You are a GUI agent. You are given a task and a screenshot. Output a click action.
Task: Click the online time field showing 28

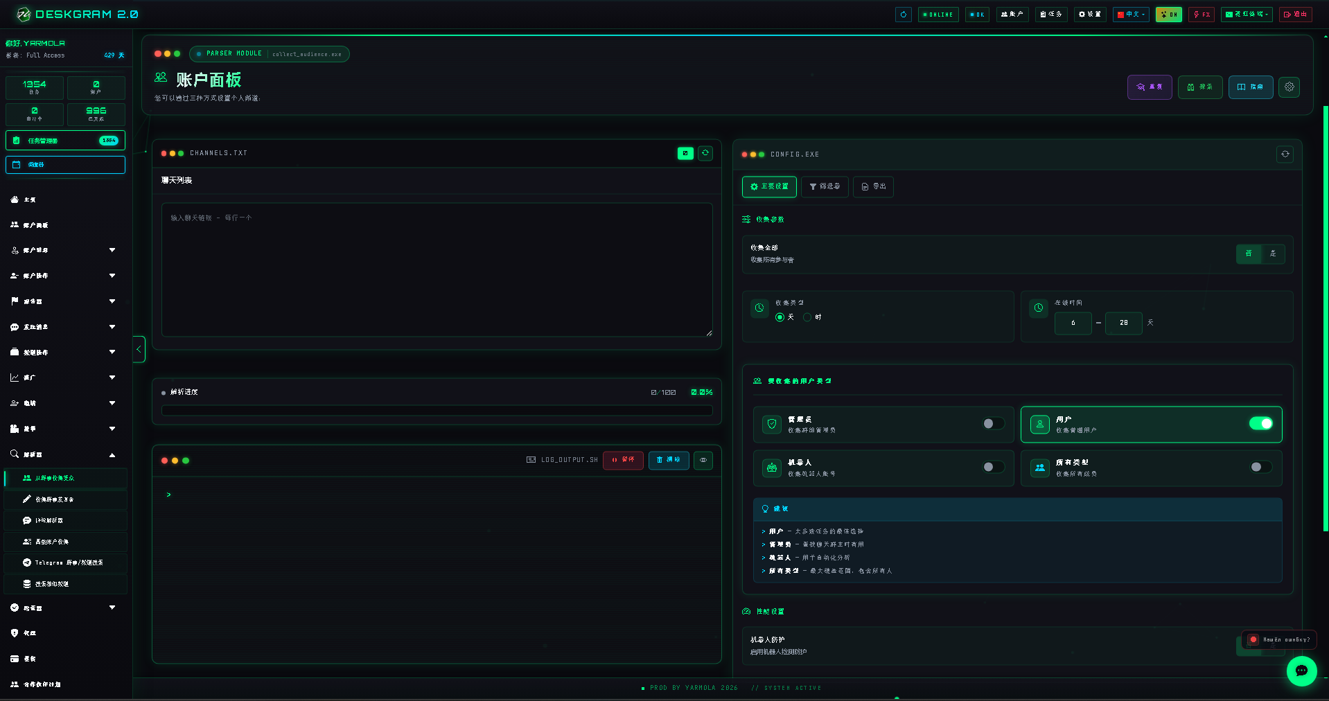coord(1124,323)
